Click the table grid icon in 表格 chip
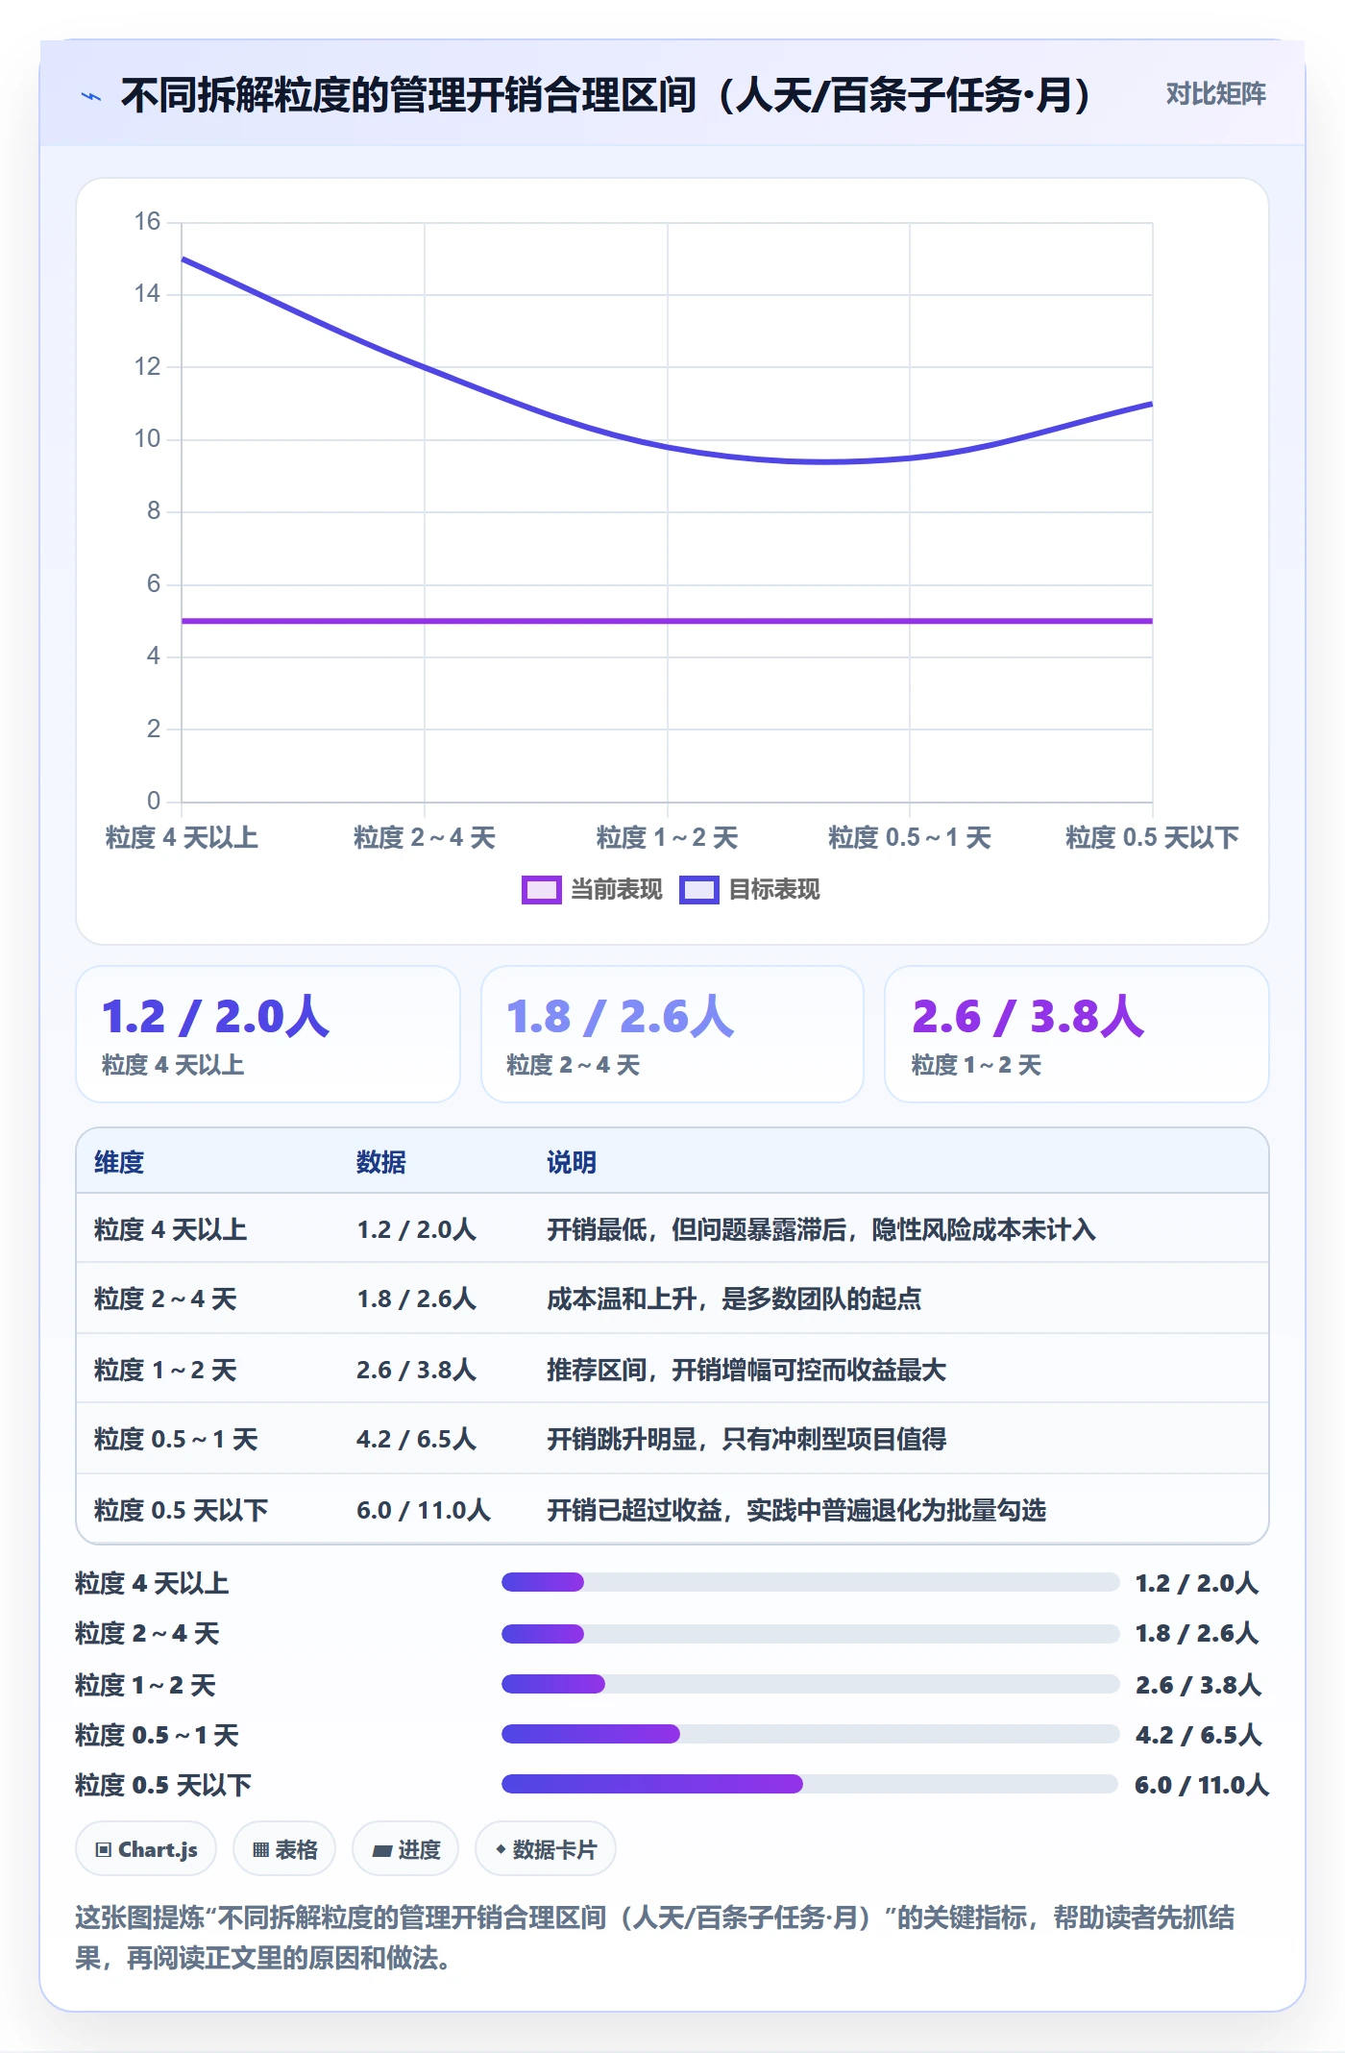This screenshot has width=1345, height=2053. pyautogui.click(x=260, y=1850)
